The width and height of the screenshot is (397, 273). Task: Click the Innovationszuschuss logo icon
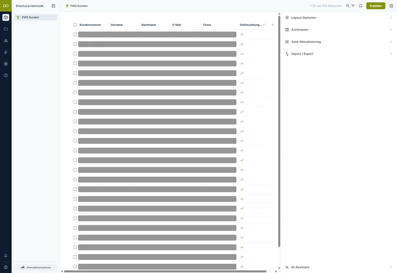click(23, 268)
